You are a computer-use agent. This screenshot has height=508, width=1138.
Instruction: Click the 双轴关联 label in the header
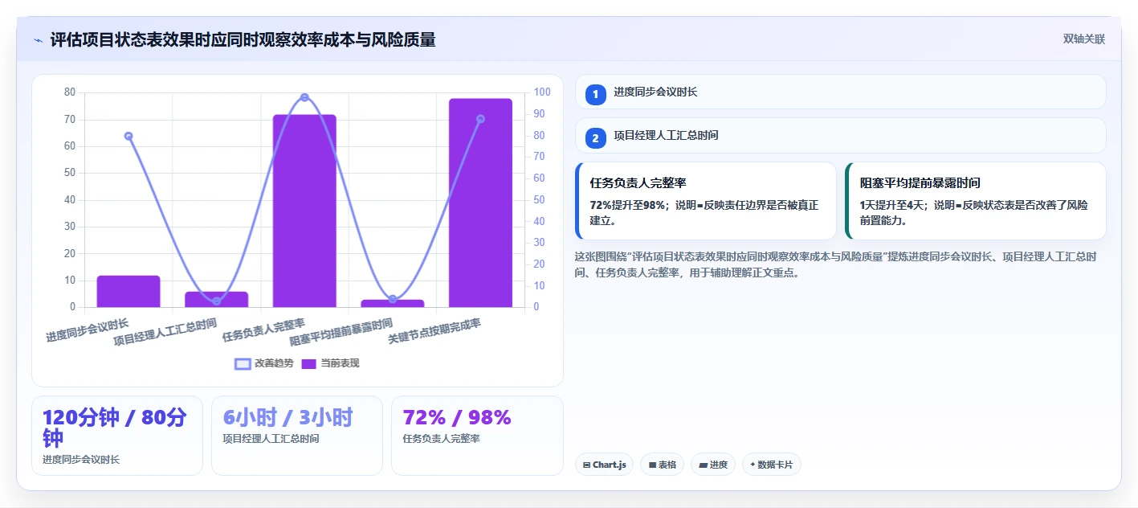pos(1084,39)
